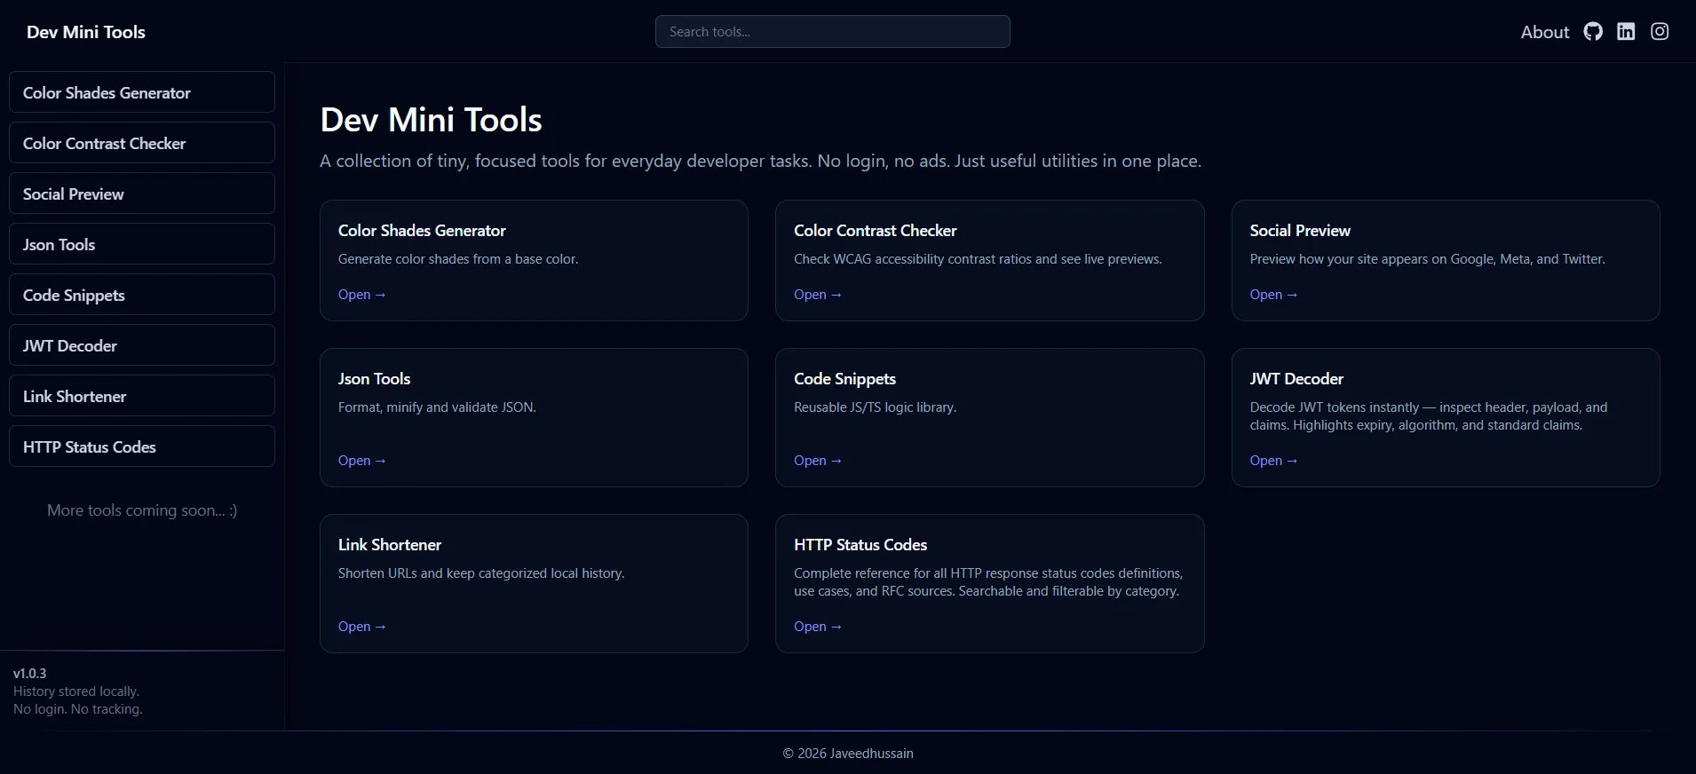
Task: Open link in Link Shortener card
Action: [x=361, y=627]
